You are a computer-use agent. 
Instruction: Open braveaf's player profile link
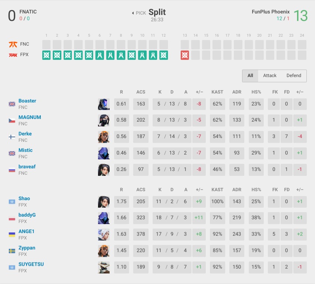27,167
